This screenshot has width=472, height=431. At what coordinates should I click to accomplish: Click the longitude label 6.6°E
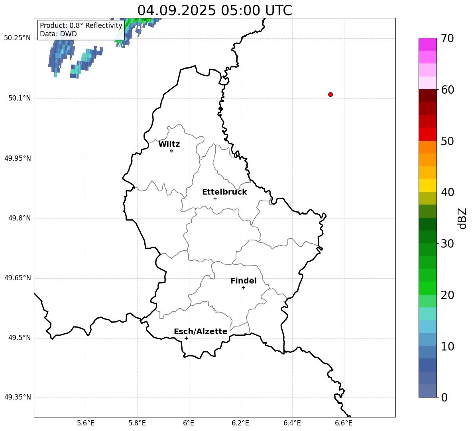344,423
